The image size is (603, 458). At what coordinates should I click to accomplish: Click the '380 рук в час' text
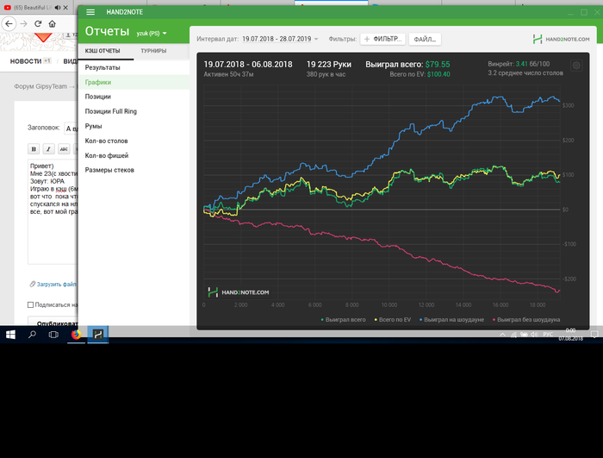pos(326,74)
